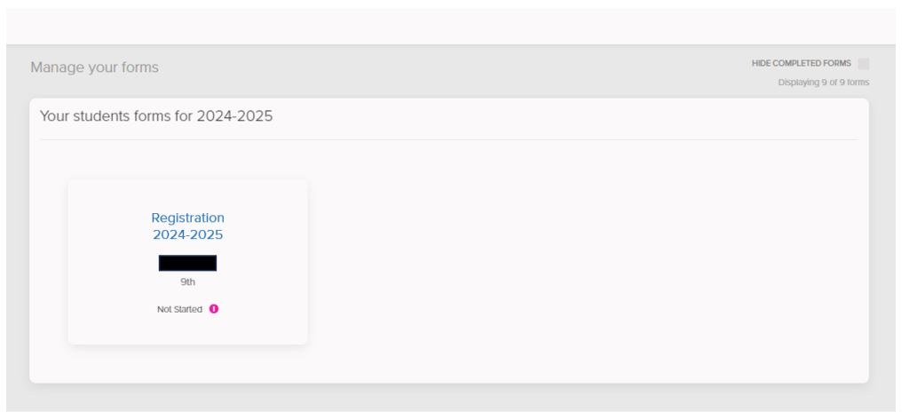Click the pink alert icon beside Not Started
909x420 pixels.
pyautogui.click(x=214, y=309)
